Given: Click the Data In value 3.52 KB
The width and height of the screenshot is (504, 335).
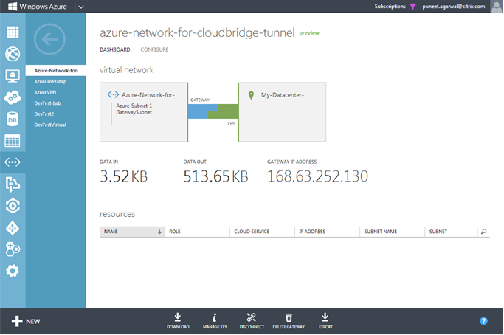Looking at the screenshot, I should click(x=124, y=176).
